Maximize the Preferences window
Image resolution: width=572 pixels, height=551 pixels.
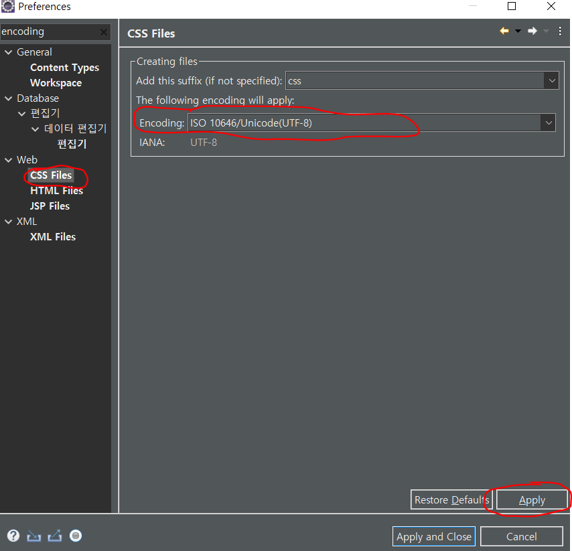tap(512, 6)
